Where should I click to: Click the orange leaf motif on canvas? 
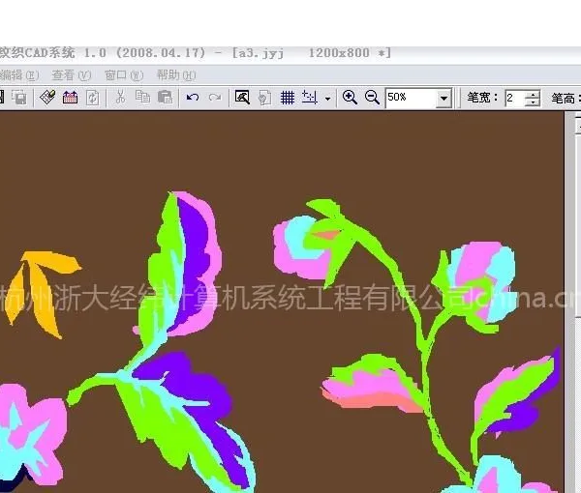(44, 293)
